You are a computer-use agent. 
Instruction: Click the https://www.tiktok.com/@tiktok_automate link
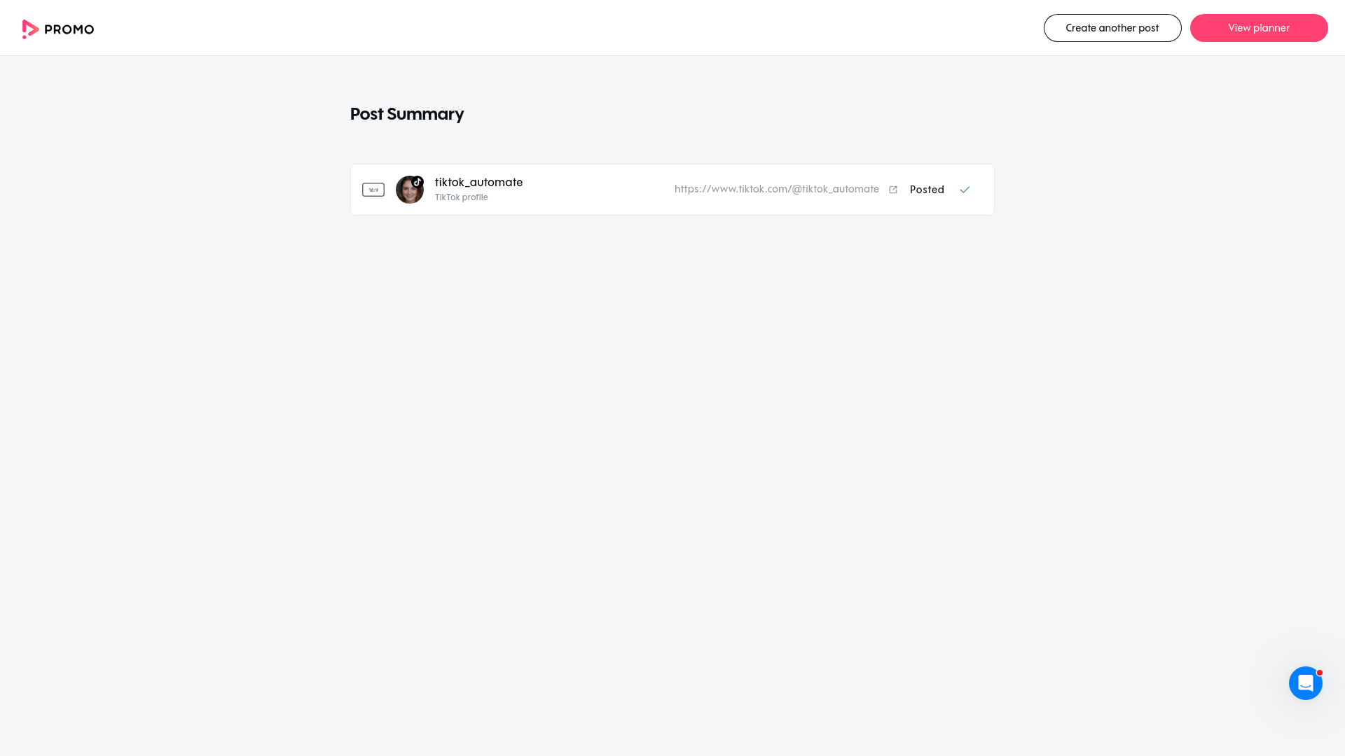coord(776,189)
